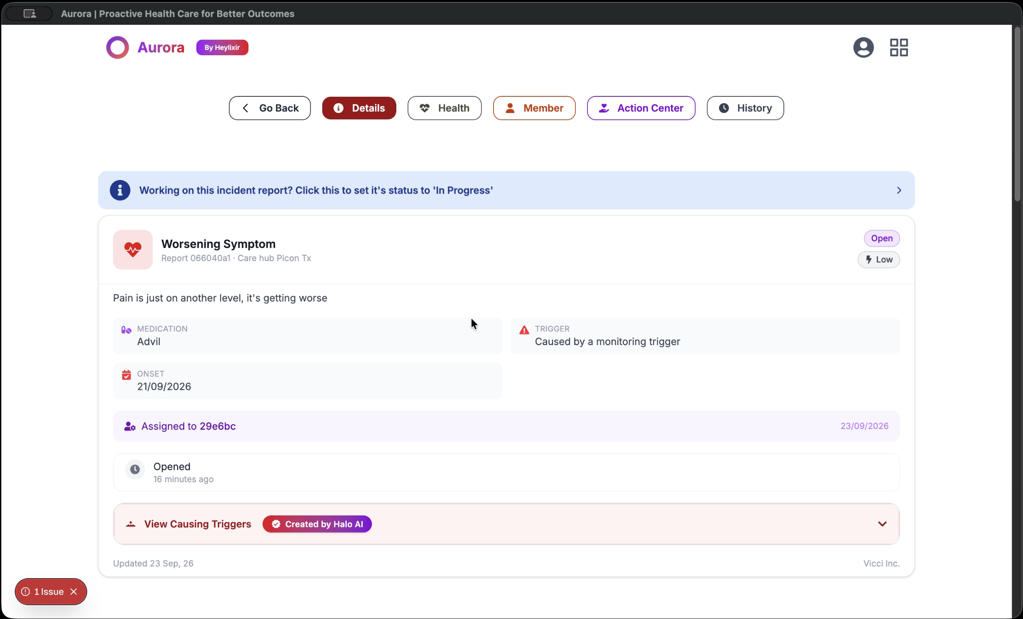Click the banner's right chevron arrow

tap(899, 190)
